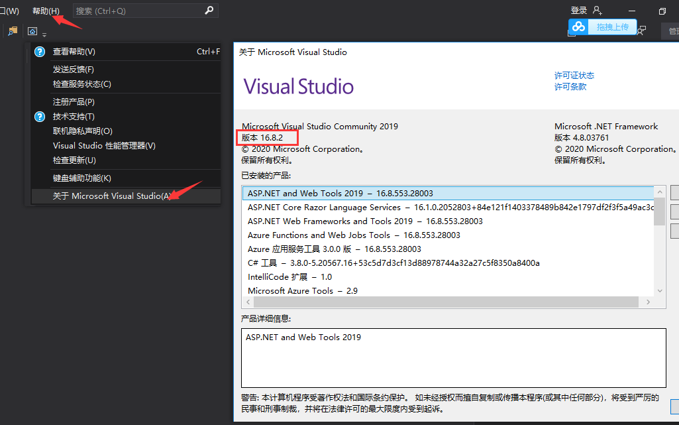Open the toolbar overflow options dropdown arrow
The image size is (679, 425).
click(44, 34)
